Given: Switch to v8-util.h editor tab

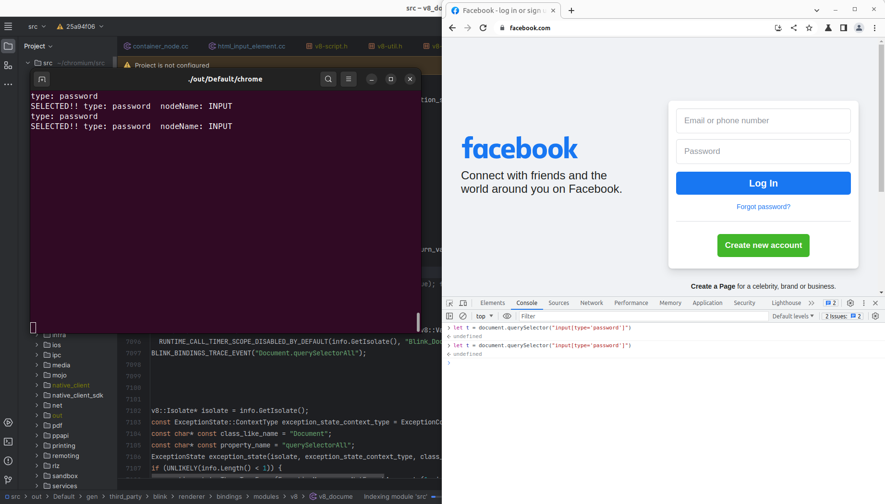Looking at the screenshot, I should [x=386, y=46].
